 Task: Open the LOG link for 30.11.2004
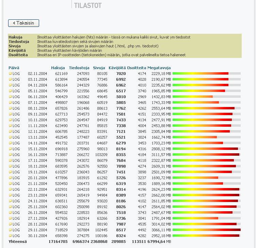point(16,236)
